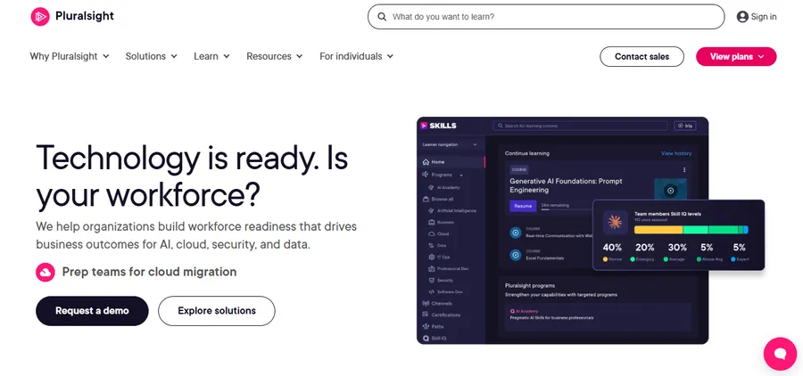Click the yellow Novice legend dot
803x376 pixels.
[x=605, y=259]
